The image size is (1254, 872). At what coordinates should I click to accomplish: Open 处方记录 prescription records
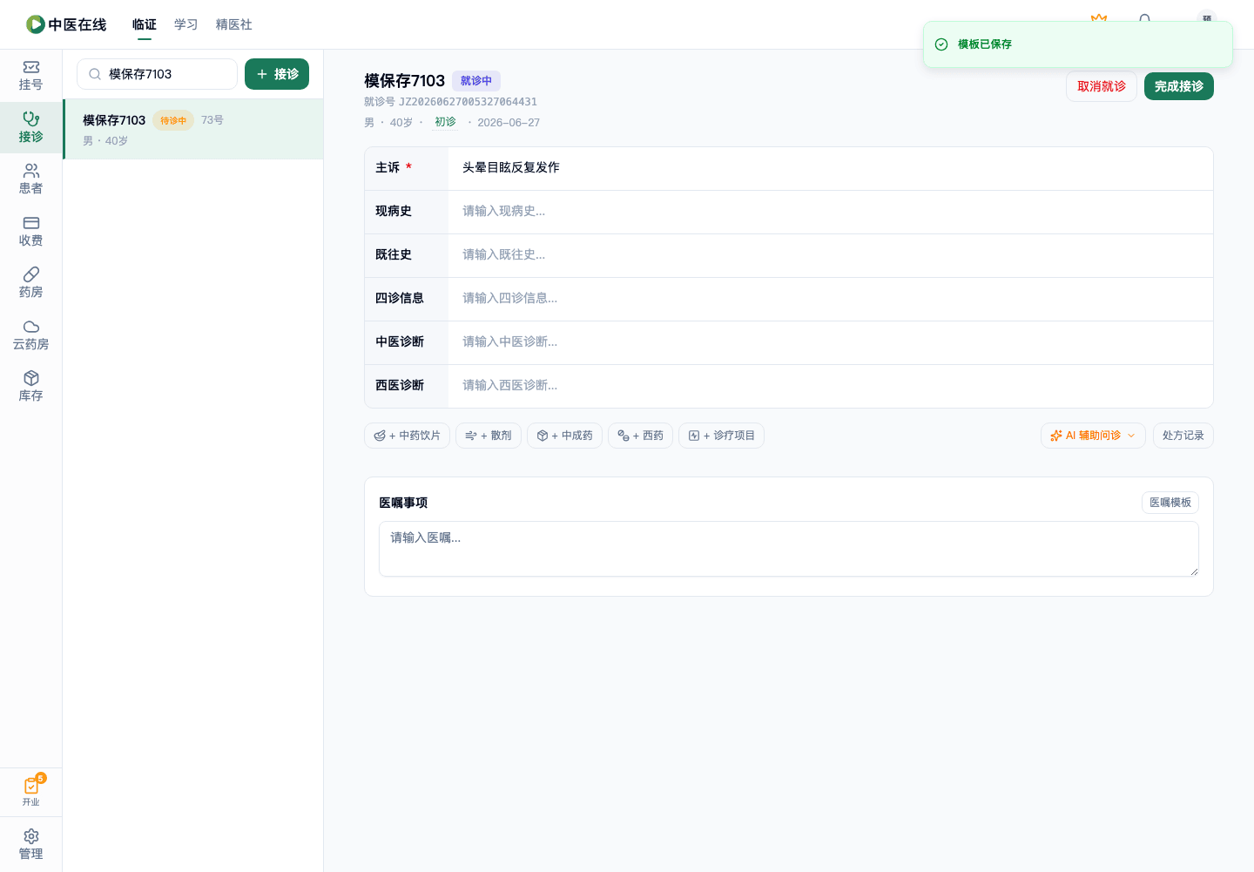tap(1183, 436)
